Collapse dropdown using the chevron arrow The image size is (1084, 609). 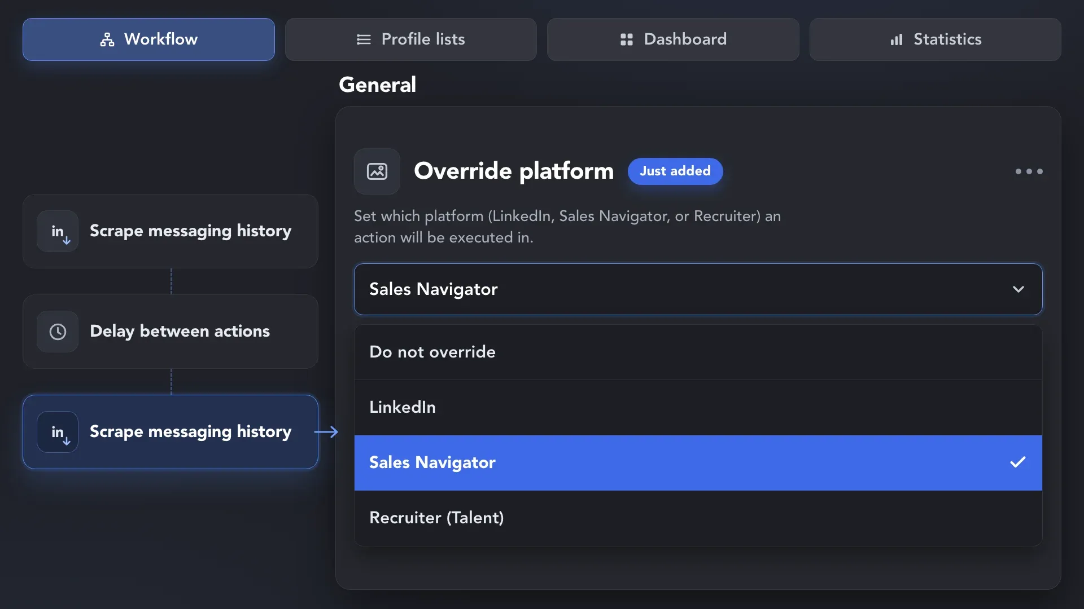point(1018,289)
